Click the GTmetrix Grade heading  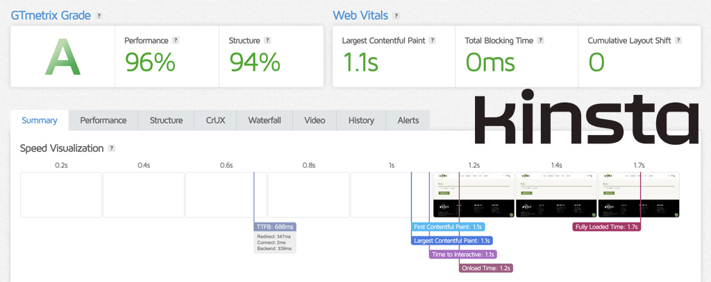click(51, 15)
